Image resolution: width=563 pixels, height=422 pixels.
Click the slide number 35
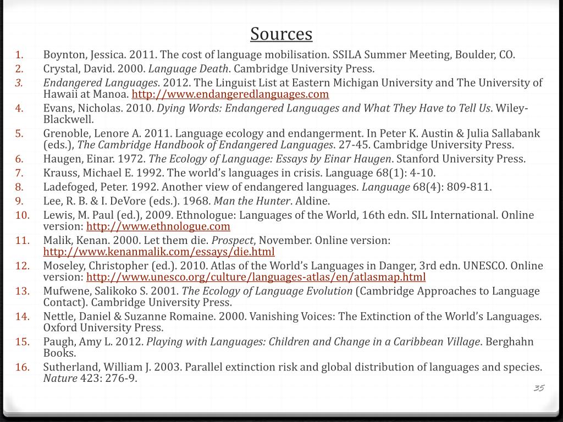coord(539,388)
